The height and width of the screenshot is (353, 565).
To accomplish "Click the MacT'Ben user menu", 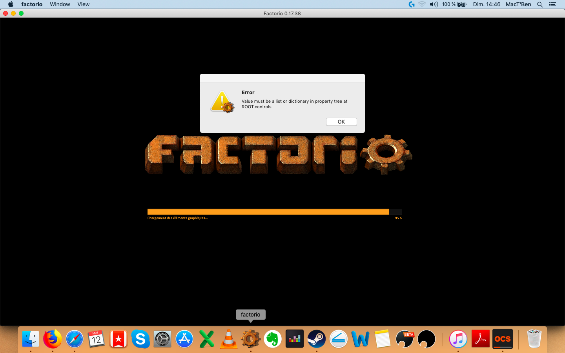I will point(518,4).
